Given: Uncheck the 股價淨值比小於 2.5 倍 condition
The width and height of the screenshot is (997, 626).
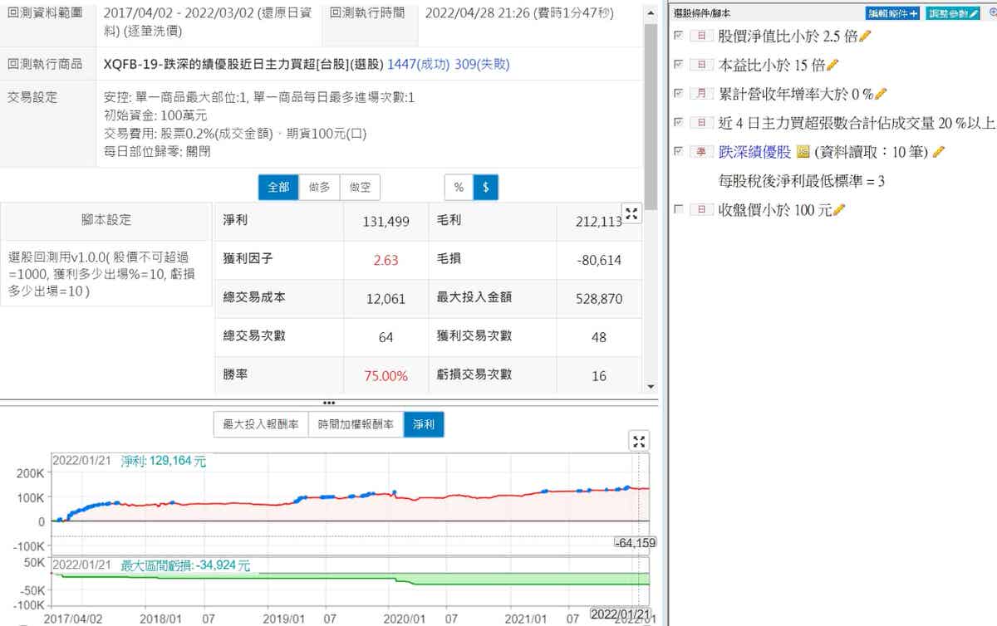Looking at the screenshot, I should (679, 36).
